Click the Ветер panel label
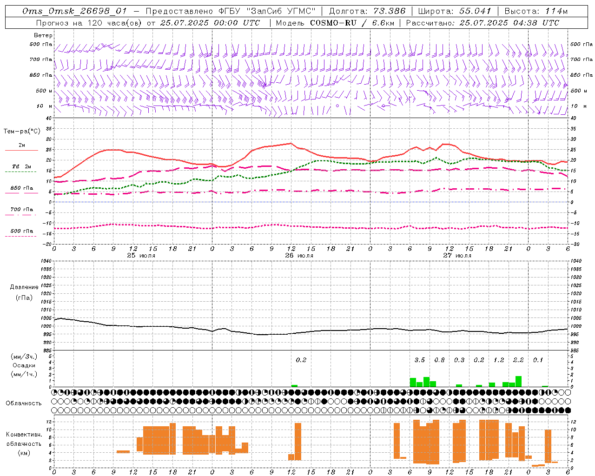595x476 pixels. click(43, 35)
